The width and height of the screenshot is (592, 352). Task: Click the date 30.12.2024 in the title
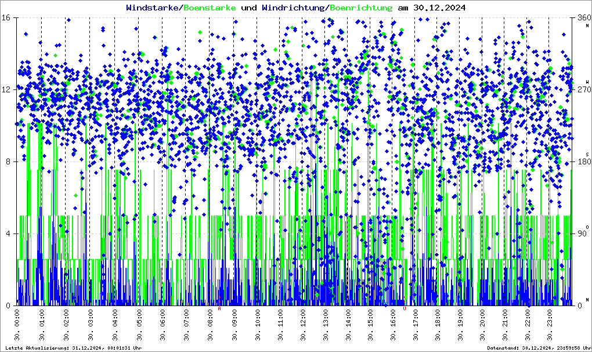tap(439, 8)
